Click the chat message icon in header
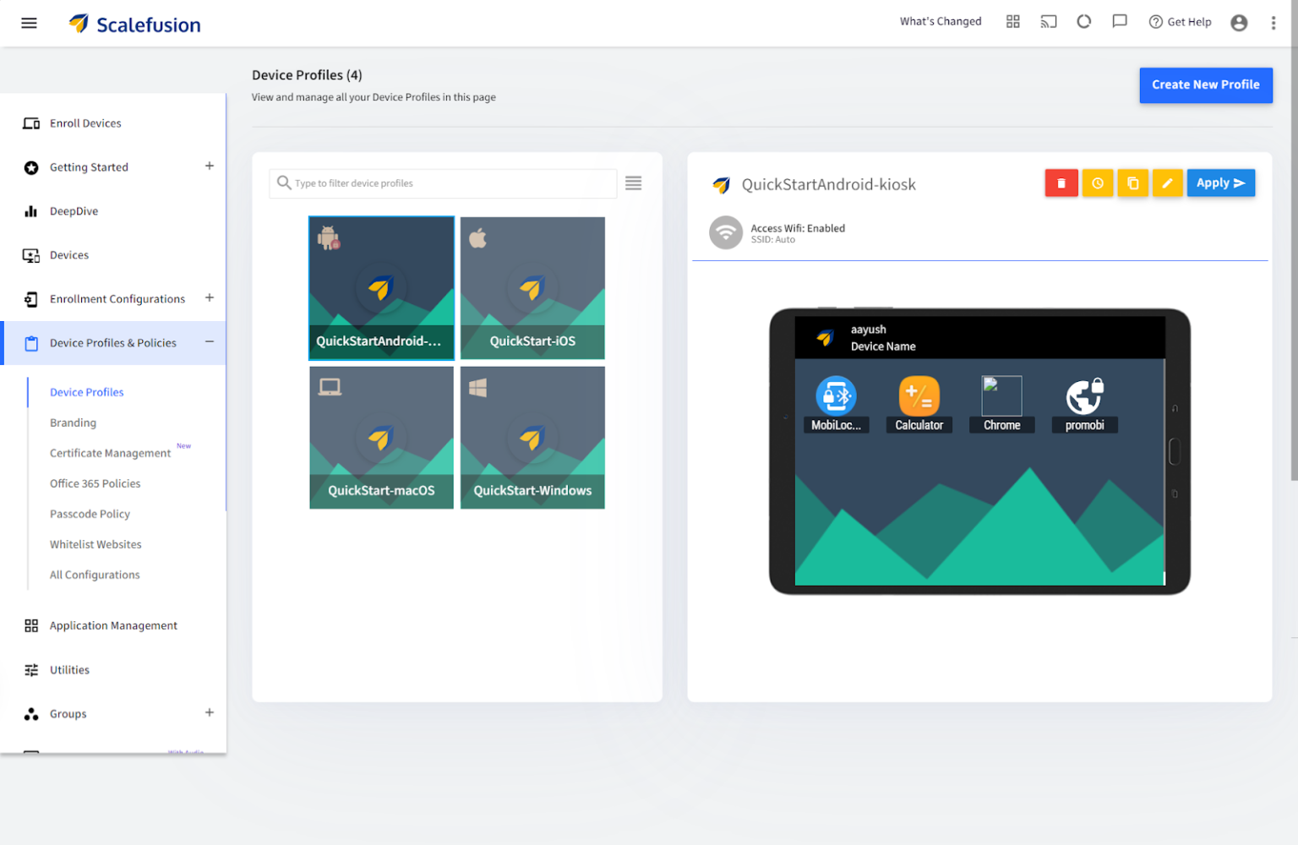The width and height of the screenshot is (1298, 845). tap(1120, 22)
